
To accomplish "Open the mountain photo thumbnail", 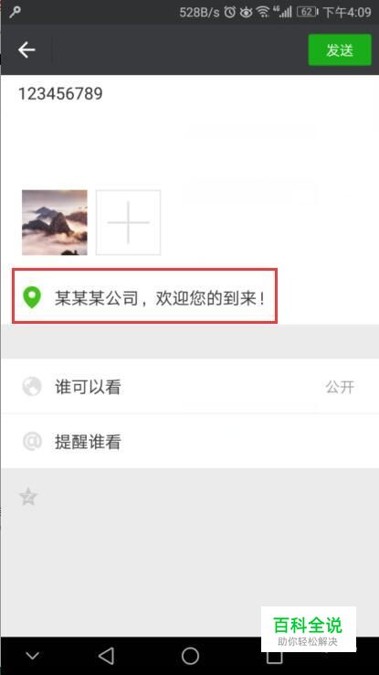I will 55,222.
